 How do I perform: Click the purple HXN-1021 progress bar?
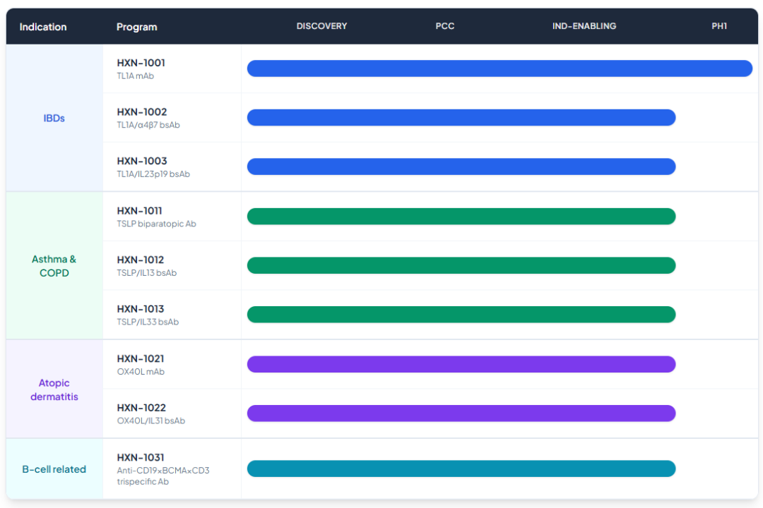[461, 364]
